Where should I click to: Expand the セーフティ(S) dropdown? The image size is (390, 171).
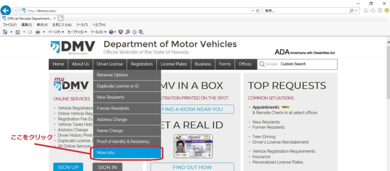point(77,32)
